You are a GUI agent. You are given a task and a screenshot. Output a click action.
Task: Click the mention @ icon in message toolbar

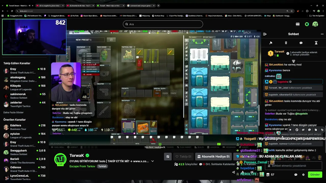(x=309, y=130)
